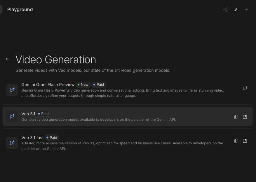Click the Gemini Omni Flash description text

[x=123, y=93]
